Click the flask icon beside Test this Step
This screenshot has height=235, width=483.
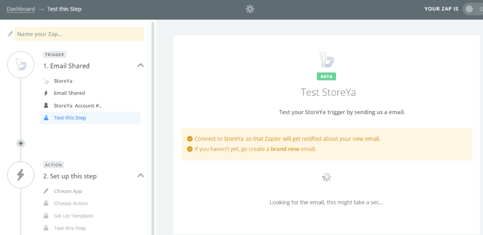(47, 118)
